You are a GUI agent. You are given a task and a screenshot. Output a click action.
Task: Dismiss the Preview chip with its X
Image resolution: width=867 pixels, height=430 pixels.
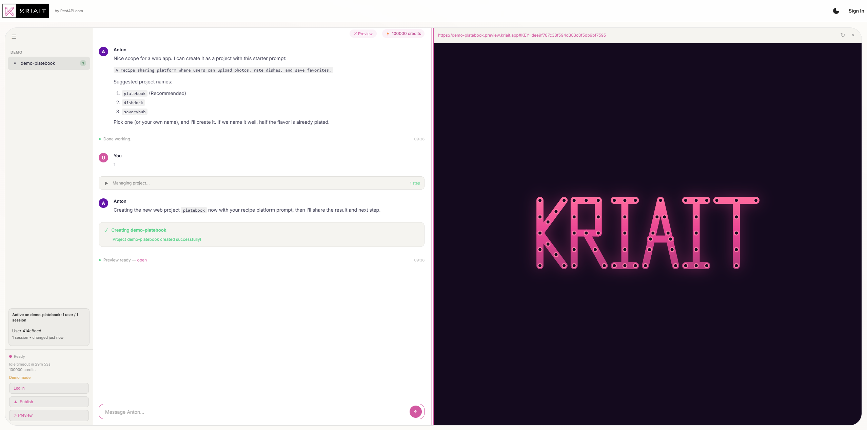pos(355,34)
